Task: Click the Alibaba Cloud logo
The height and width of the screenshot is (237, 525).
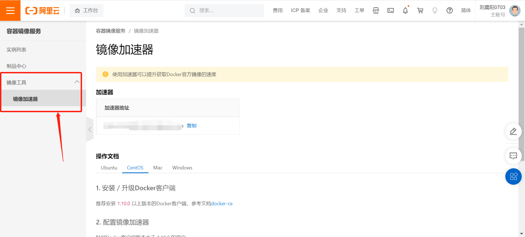Action: [x=42, y=11]
